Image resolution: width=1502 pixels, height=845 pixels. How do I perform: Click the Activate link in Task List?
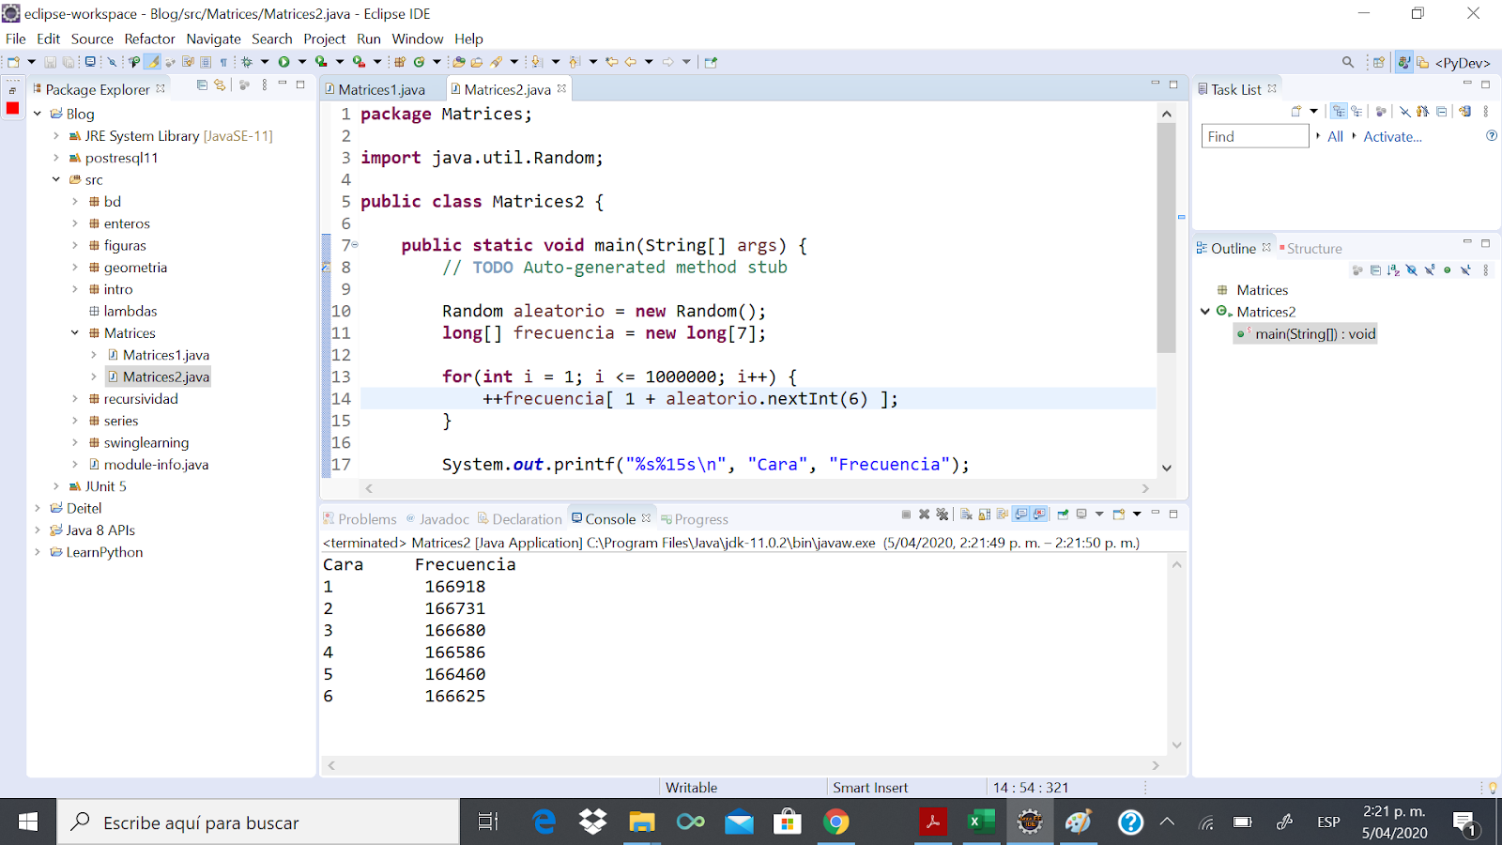click(x=1392, y=136)
